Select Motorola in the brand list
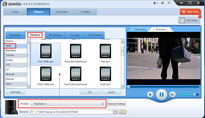 tap(16, 79)
